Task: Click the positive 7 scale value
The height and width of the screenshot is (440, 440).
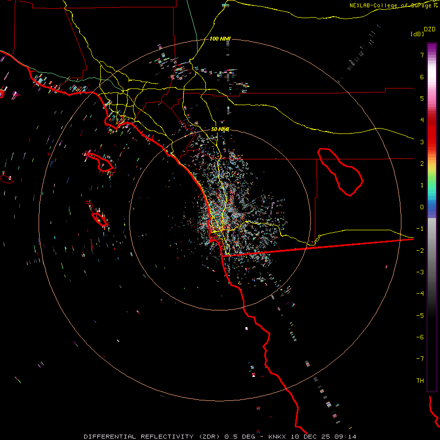Action: click(422, 55)
